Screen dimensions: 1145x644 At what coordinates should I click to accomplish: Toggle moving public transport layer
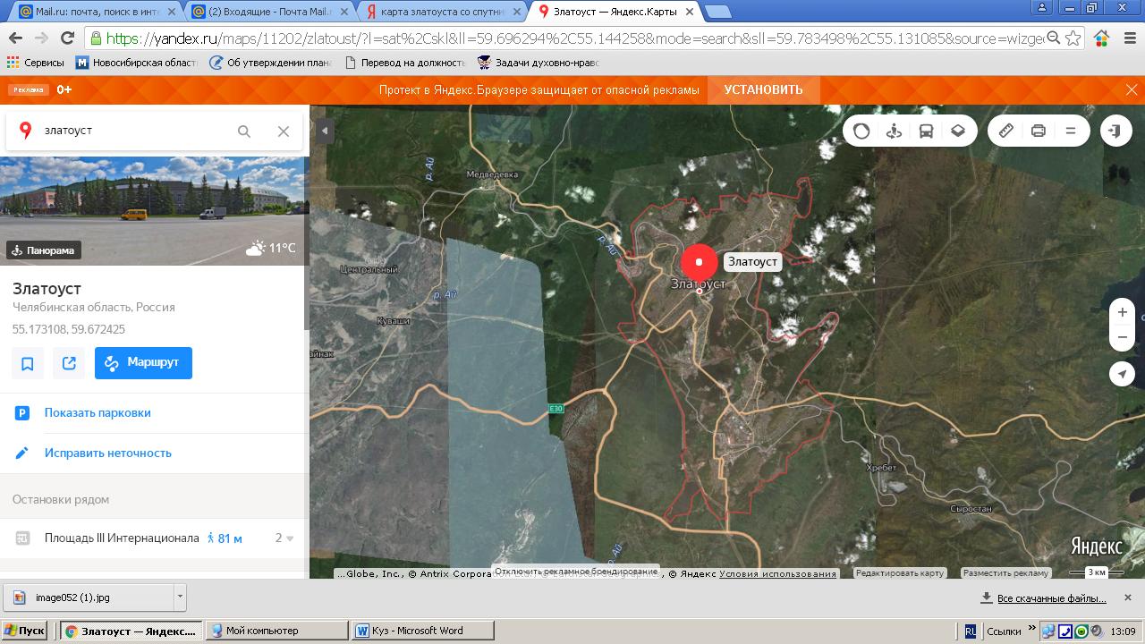(926, 131)
